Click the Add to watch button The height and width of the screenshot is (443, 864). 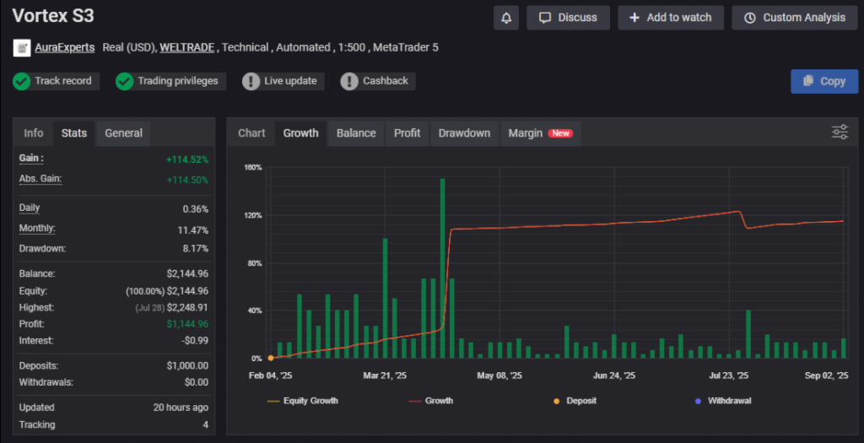coord(671,18)
